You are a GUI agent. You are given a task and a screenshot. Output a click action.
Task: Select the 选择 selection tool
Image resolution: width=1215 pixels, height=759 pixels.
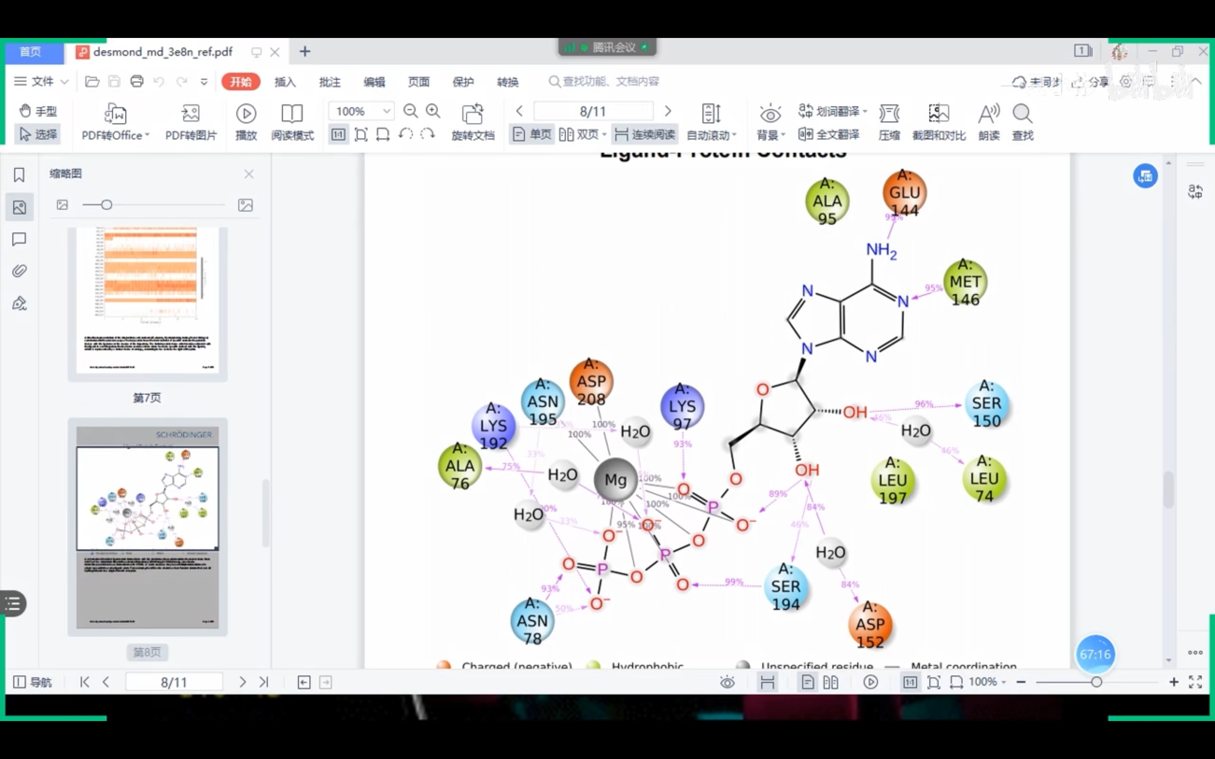point(37,134)
